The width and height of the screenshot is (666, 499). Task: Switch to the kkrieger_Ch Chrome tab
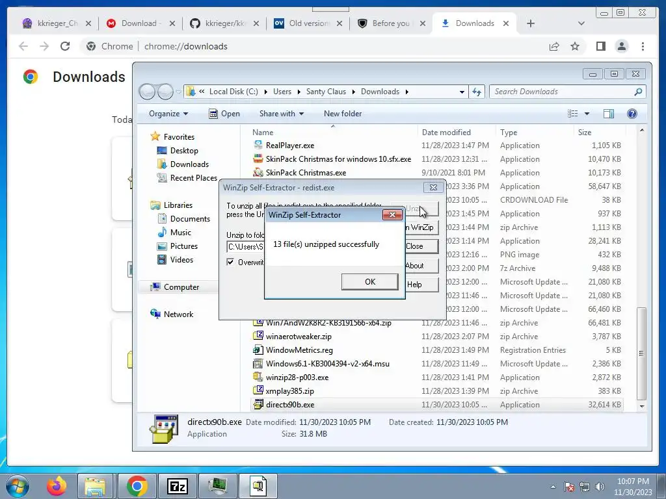[57, 23]
